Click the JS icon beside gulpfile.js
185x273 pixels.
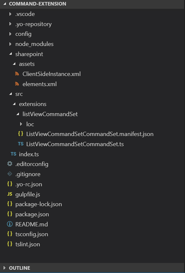[10, 194]
